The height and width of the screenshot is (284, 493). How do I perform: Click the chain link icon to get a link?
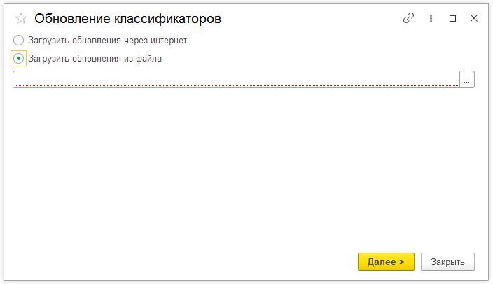pyautogui.click(x=409, y=19)
